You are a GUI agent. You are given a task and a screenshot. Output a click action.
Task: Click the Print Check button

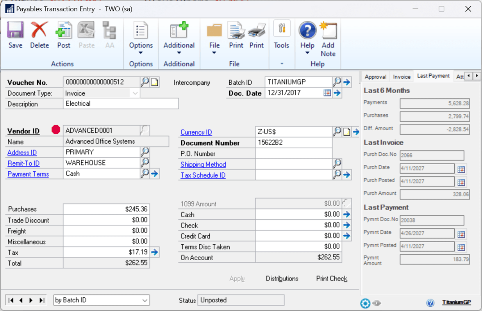[x=331, y=279]
